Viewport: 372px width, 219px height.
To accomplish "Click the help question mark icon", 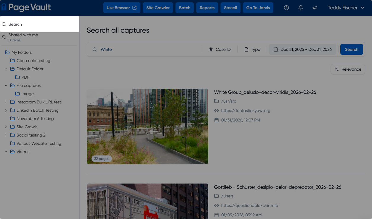I will [286, 8].
